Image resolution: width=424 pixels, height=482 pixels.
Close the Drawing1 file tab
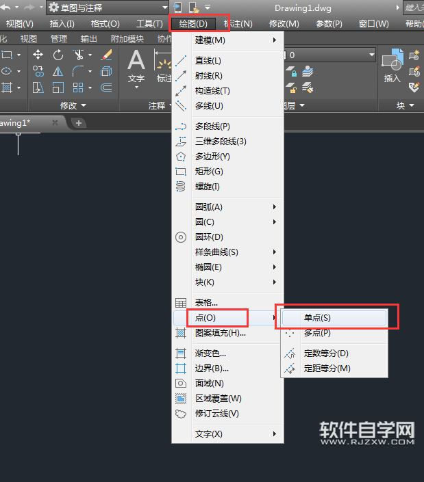click(x=55, y=122)
